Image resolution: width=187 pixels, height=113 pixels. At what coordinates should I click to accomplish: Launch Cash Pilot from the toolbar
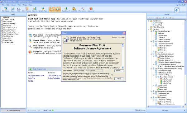[x=74, y=9]
